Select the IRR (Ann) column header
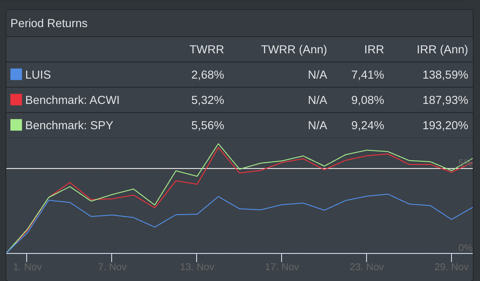 click(x=442, y=50)
